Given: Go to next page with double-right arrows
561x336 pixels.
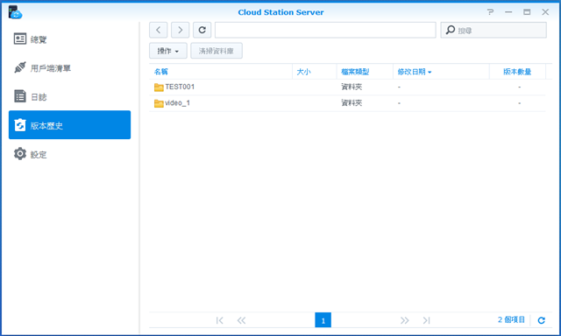Looking at the screenshot, I should (x=405, y=320).
